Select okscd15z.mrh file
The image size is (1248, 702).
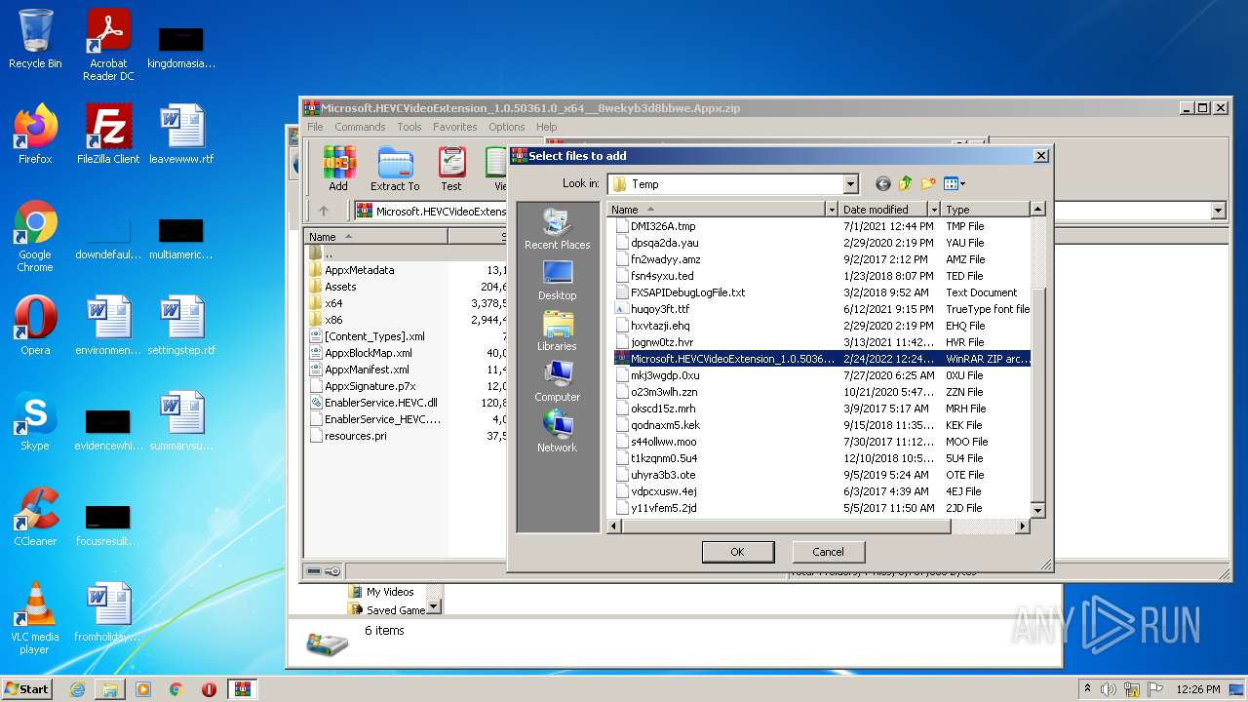[x=663, y=409]
